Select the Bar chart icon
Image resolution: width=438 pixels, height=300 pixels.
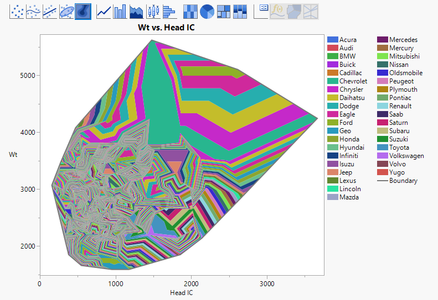[x=120, y=11]
